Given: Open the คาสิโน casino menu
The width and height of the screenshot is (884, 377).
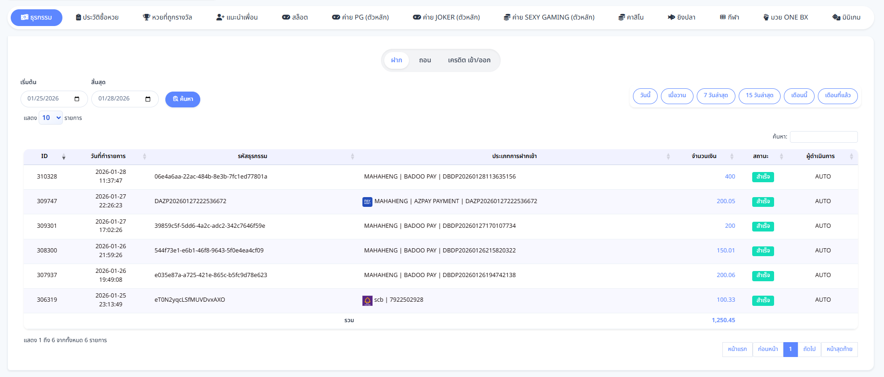Looking at the screenshot, I should [x=631, y=18].
